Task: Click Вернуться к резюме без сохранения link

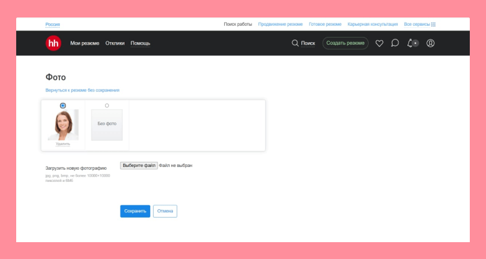Action: [82, 90]
